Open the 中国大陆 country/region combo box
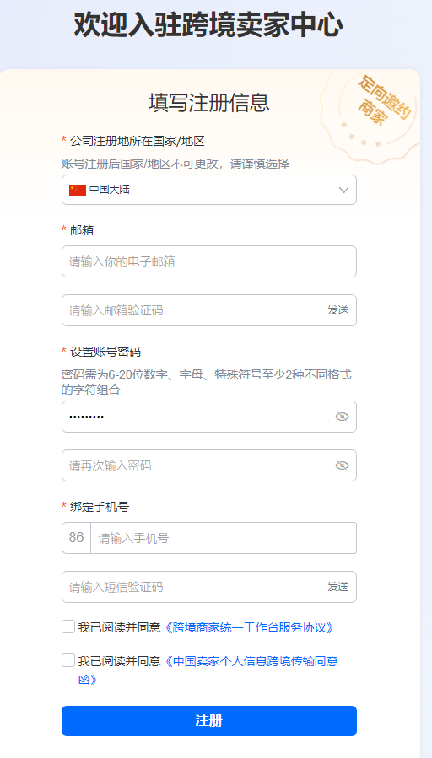 209,190
